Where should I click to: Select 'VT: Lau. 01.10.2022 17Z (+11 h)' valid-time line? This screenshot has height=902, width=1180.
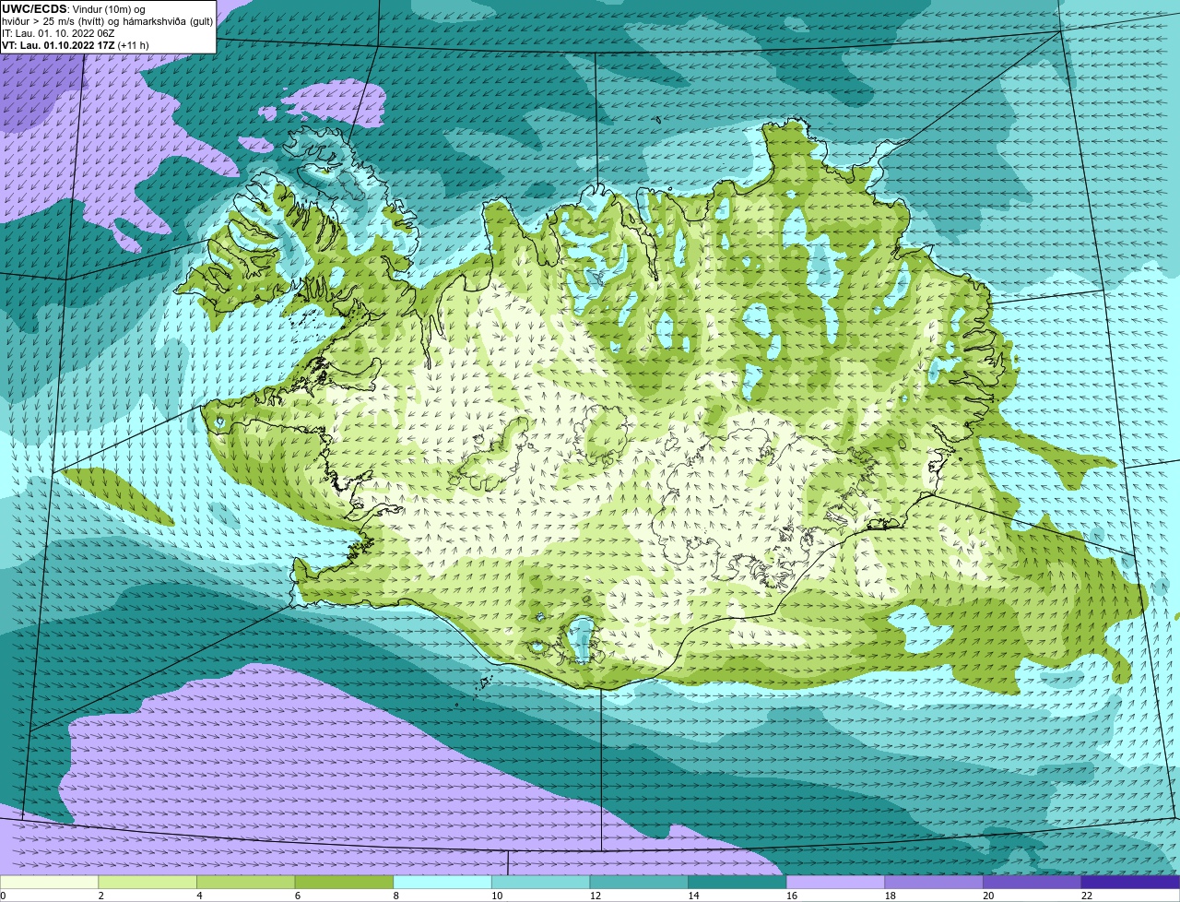pyautogui.click(x=76, y=45)
